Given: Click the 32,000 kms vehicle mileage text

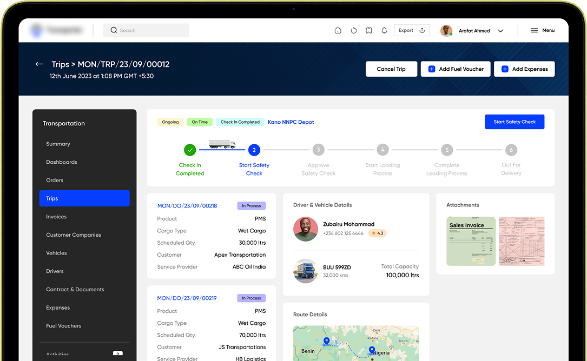Looking at the screenshot, I should click(336, 275).
